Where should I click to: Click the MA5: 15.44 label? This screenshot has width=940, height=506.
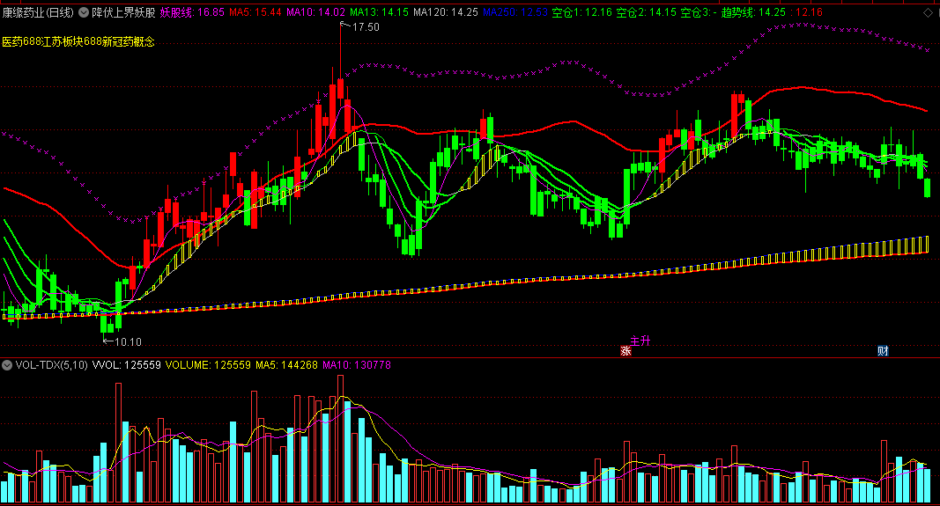click(x=255, y=12)
